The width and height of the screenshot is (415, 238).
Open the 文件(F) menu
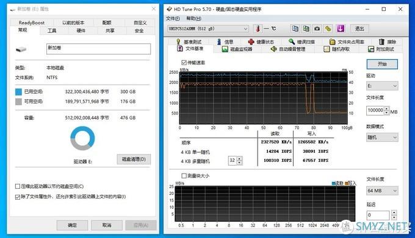click(x=173, y=18)
